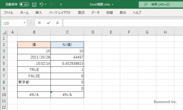Click the formula bar Cancel X icon

(39, 23)
